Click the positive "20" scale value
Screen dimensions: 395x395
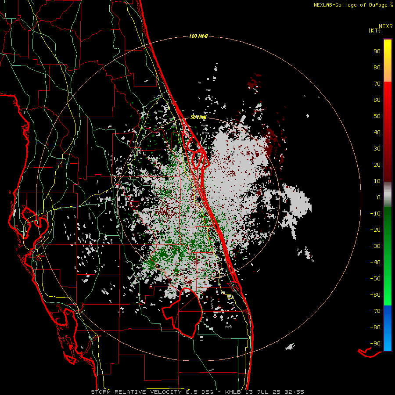point(377,165)
